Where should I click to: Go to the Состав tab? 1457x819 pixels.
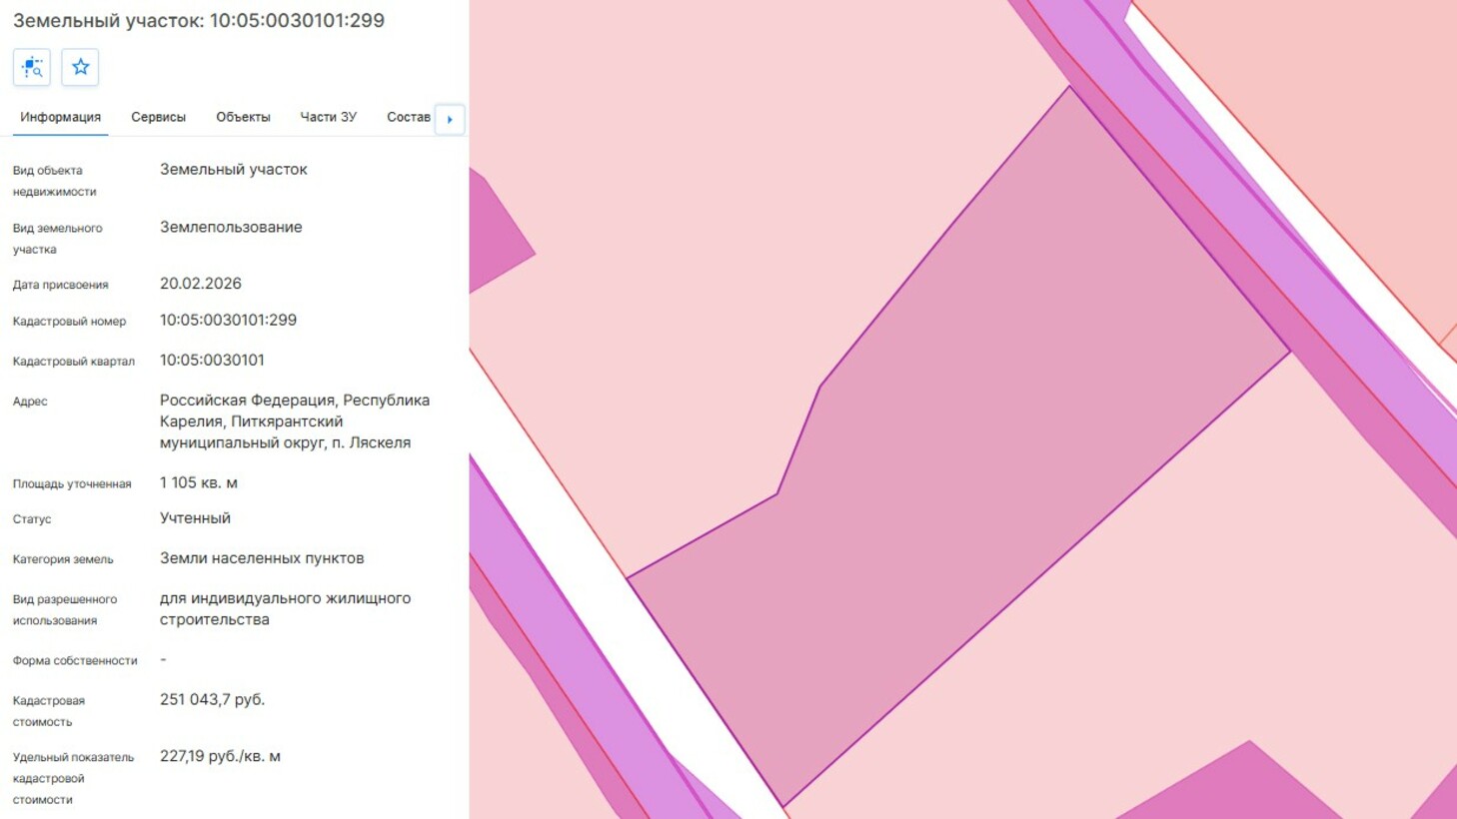pyautogui.click(x=408, y=117)
